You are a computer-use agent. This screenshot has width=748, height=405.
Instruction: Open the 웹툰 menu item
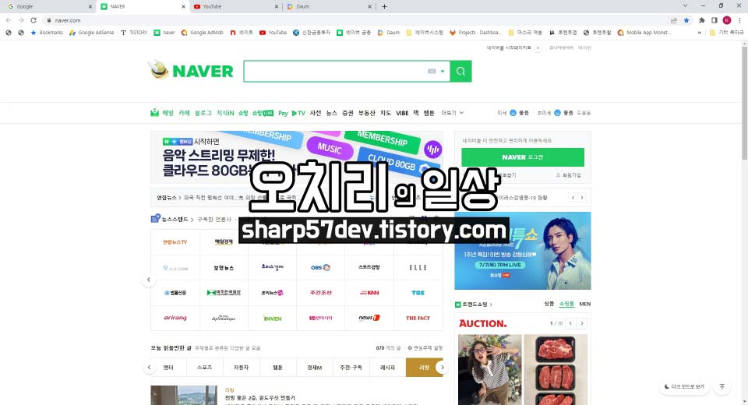tap(429, 113)
